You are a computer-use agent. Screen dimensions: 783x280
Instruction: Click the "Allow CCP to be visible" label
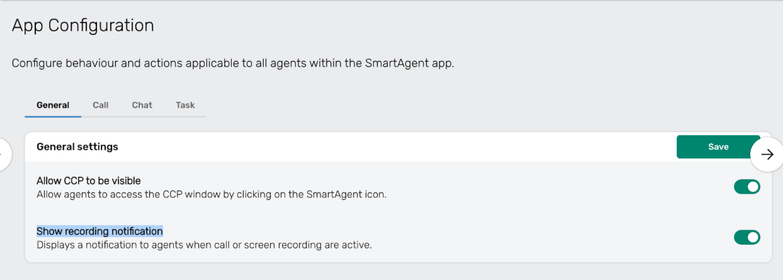tap(89, 181)
